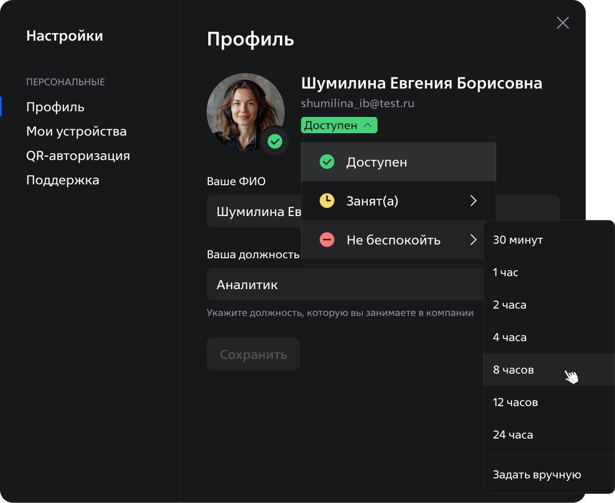
Task: Pick 8 часов duration option
Action: click(x=514, y=370)
